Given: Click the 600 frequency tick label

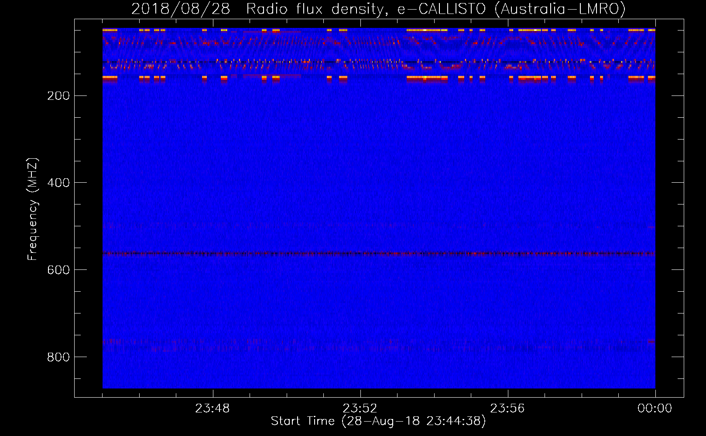Looking at the screenshot, I should click(58, 270).
